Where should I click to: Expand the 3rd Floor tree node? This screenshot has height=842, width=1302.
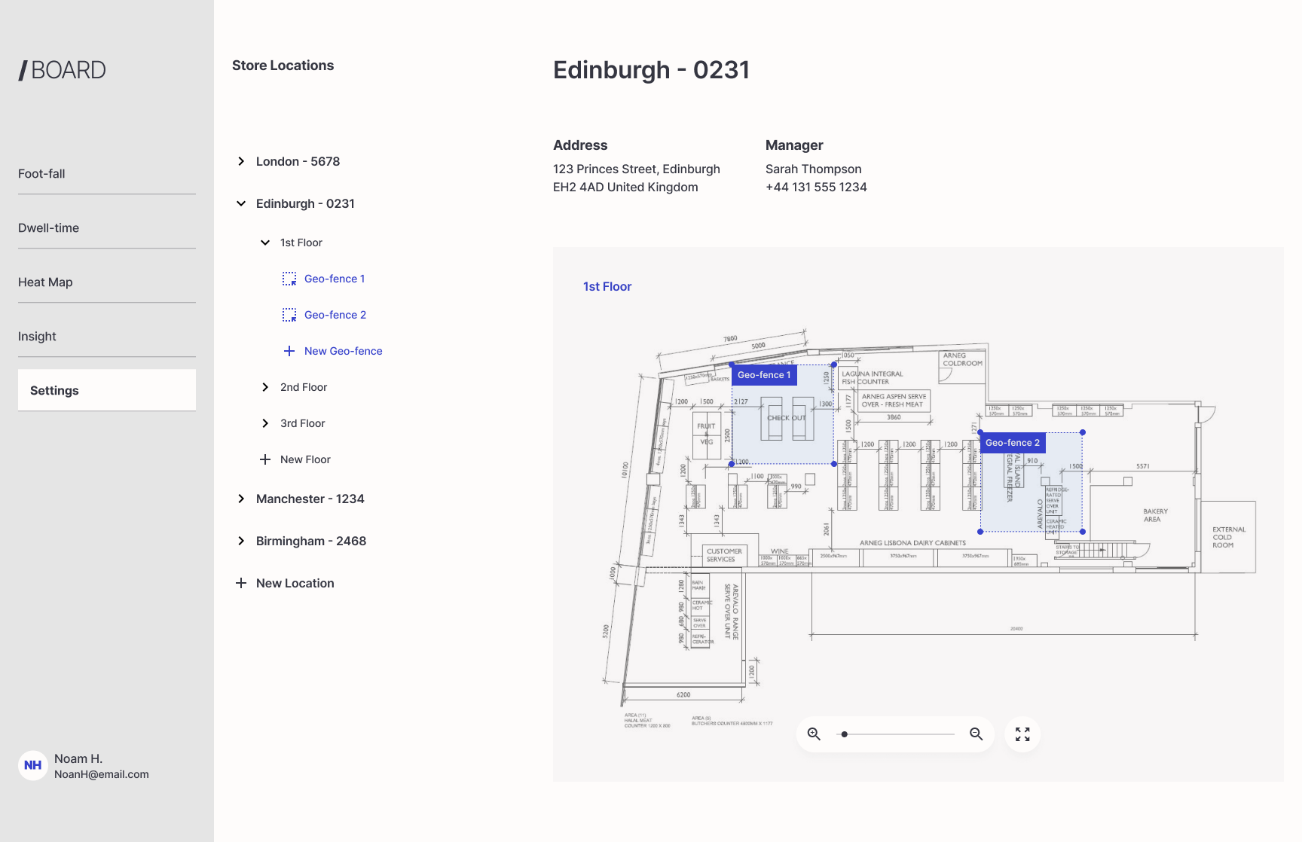pyautogui.click(x=265, y=423)
